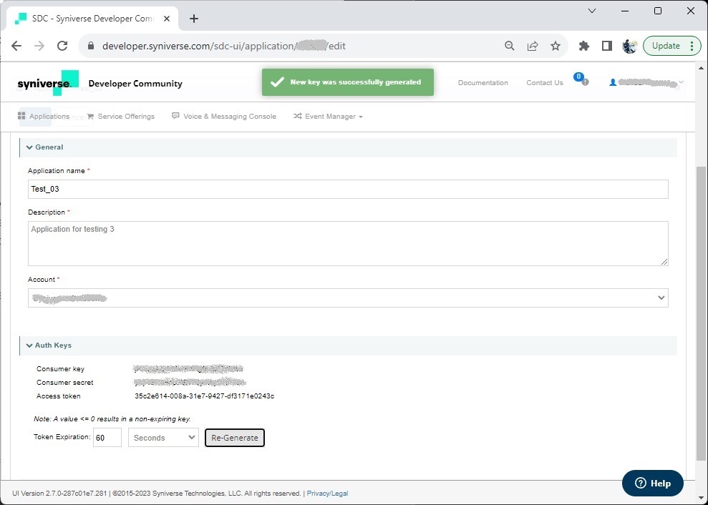Image resolution: width=708 pixels, height=505 pixels.
Task: Open the notifications badge icon
Action: pos(581,79)
